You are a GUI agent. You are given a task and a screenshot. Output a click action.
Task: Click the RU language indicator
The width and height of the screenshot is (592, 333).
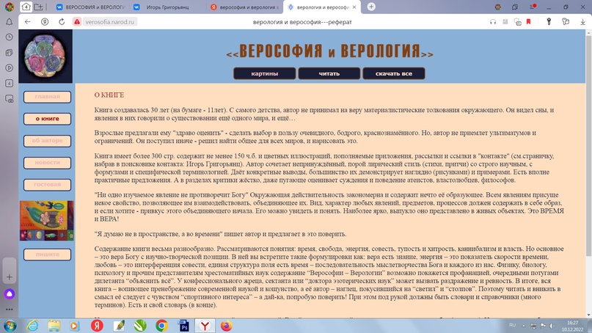pyautogui.click(x=512, y=325)
